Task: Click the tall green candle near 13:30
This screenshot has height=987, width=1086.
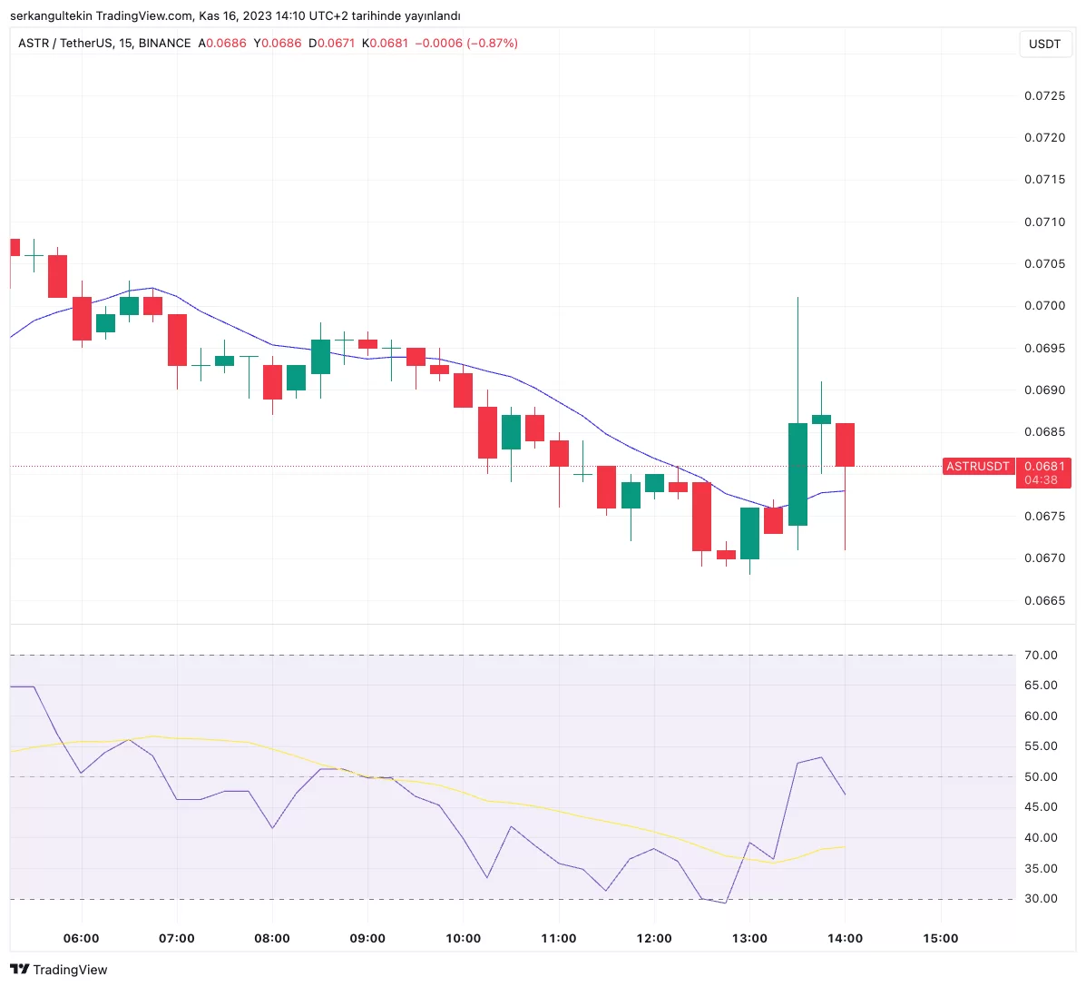Action: pos(797,474)
